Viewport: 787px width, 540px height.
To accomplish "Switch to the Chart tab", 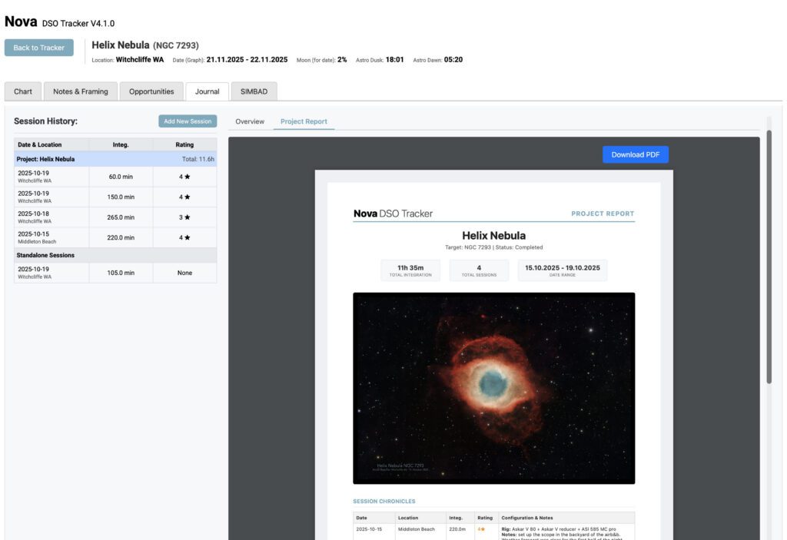I will point(22,91).
